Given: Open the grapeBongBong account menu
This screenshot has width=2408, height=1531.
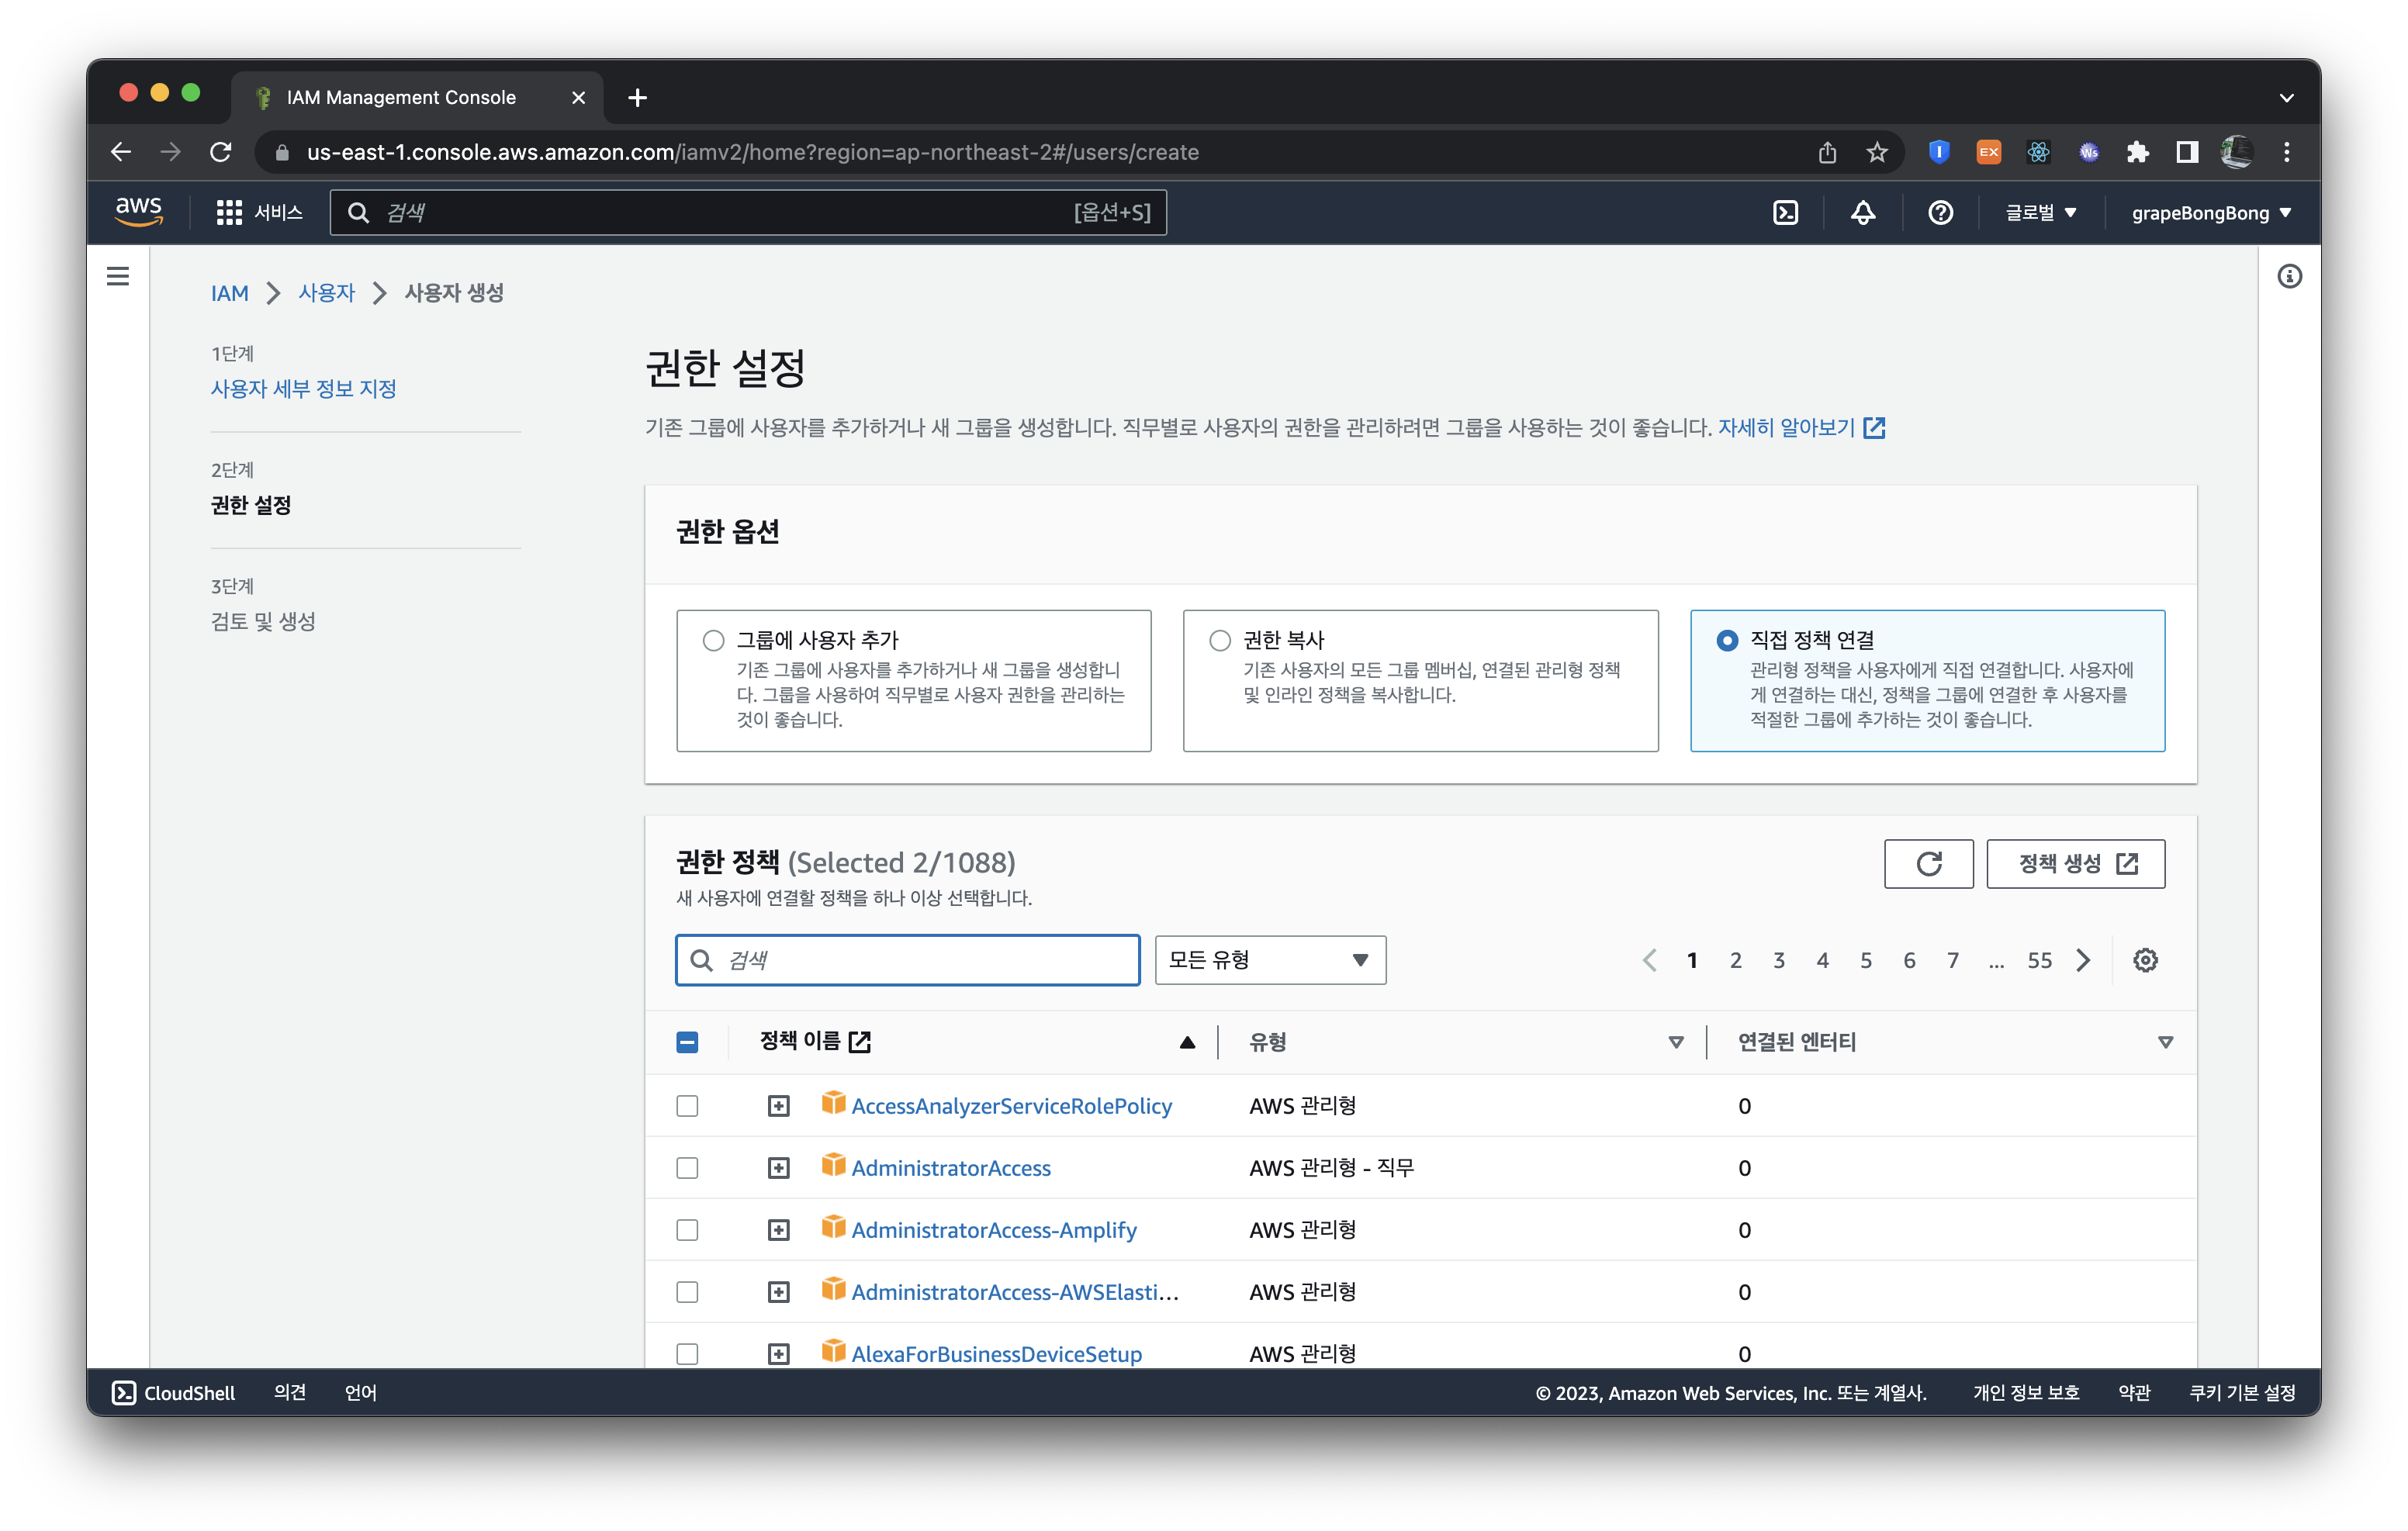Looking at the screenshot, I should point(2210,213).
